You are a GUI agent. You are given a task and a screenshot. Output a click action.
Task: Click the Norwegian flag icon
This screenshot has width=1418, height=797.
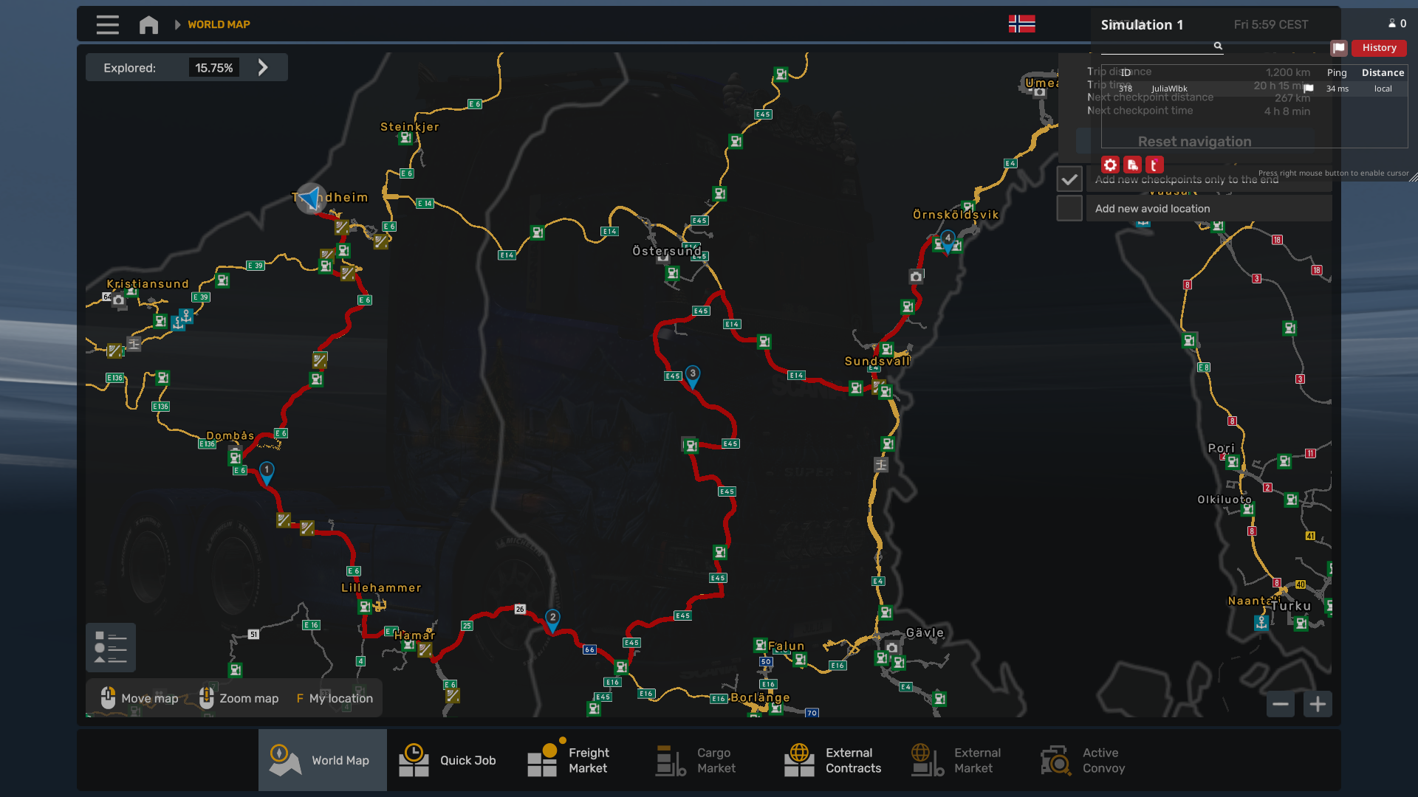[1021, 24]
